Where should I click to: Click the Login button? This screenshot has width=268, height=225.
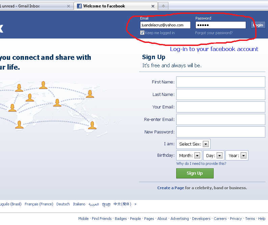coord(258,25)
